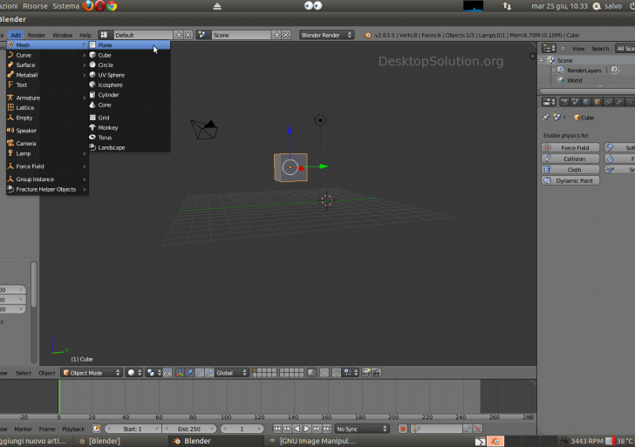Open the Blender Render engine dropdown

pos(326,35)
